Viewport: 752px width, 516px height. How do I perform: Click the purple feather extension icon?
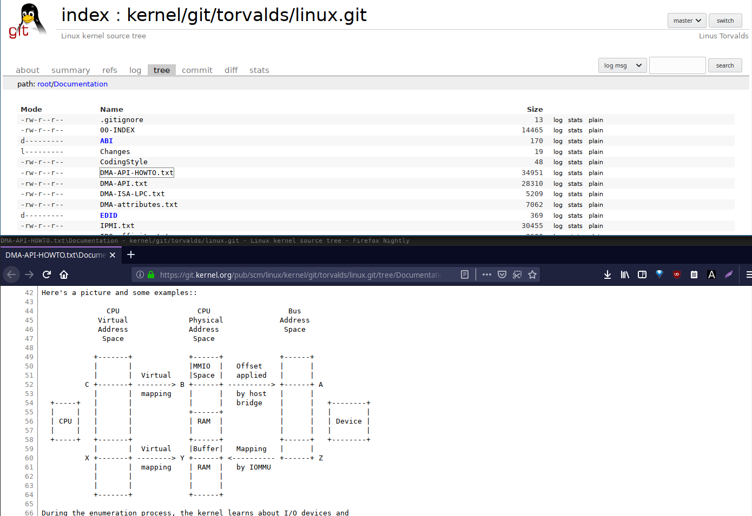tap(729, 274)
